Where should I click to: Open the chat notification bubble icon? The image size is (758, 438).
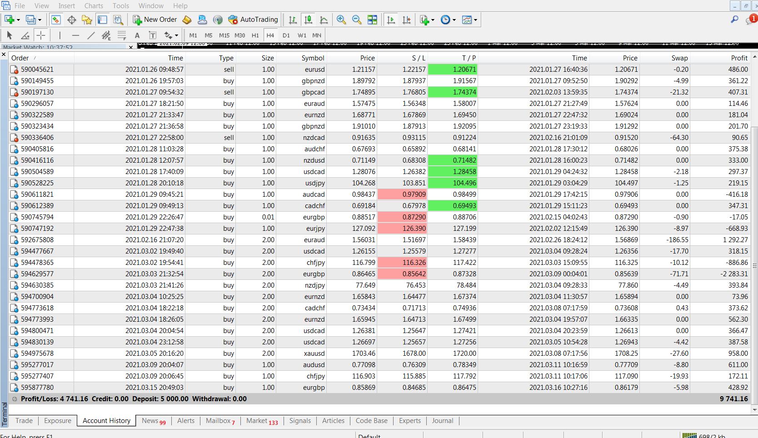pyautogui.click(x=751, y=20)
